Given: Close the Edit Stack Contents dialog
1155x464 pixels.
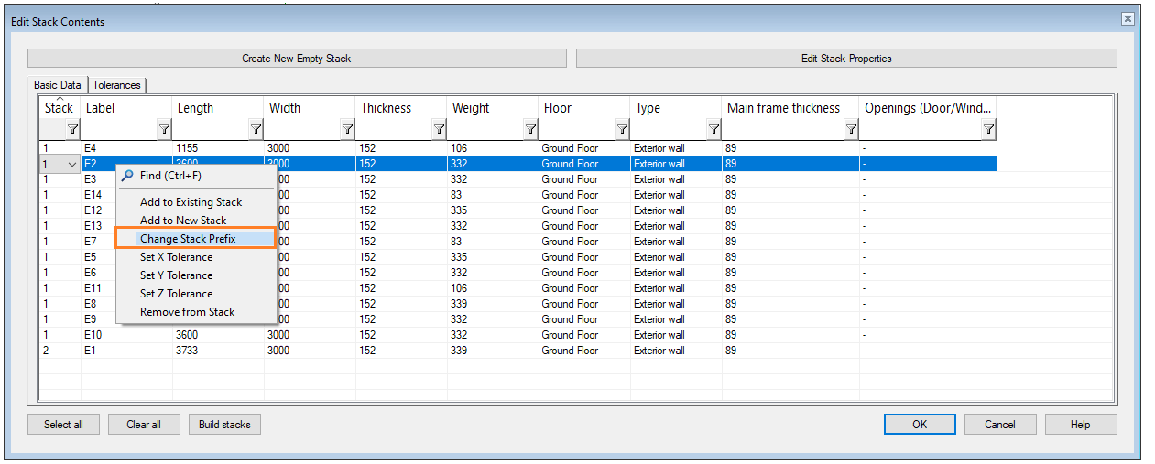Looking at the screenshot, I should pyautogui.click(x=1128, y=19).
